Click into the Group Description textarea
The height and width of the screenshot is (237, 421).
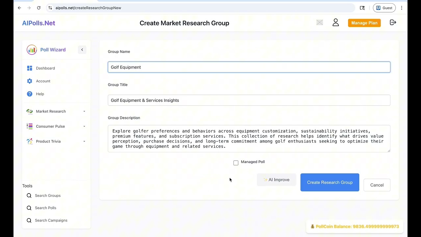(x=249, y=139)
